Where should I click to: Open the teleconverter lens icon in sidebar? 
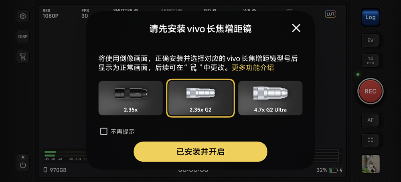pos(23,57)
